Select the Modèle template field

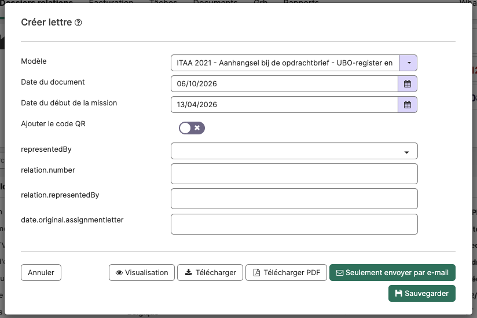pos(285,63)
